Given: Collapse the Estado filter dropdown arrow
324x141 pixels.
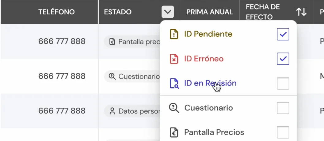Looking at the screenshot, I should [168, 12].
